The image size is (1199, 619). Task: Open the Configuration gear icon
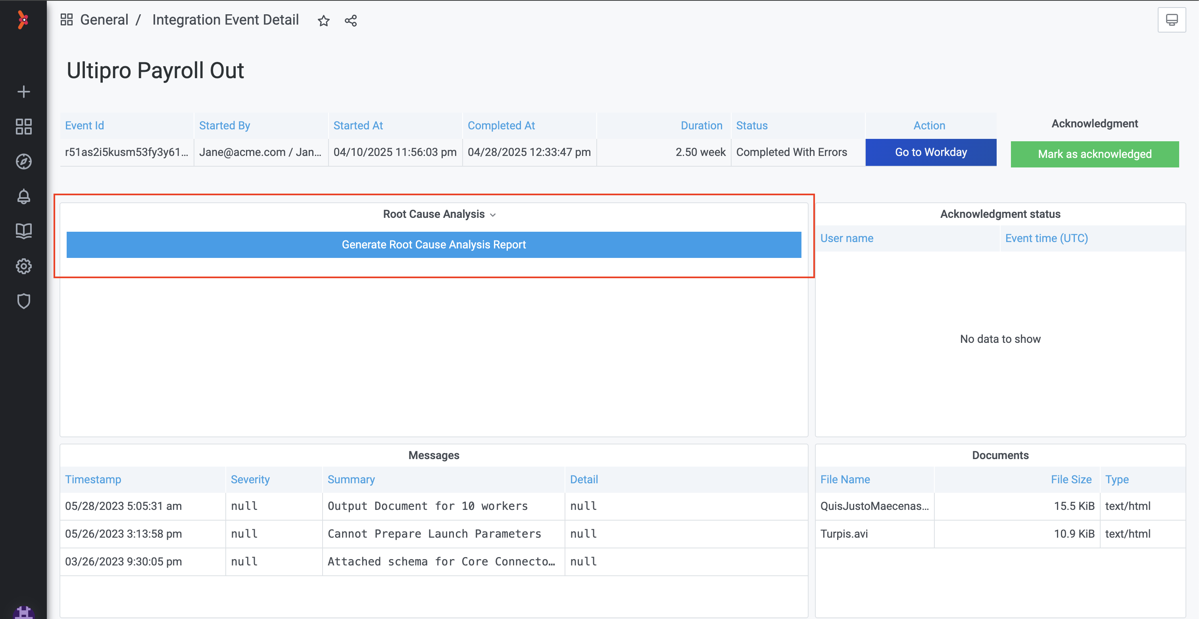[x=23, y=266]
